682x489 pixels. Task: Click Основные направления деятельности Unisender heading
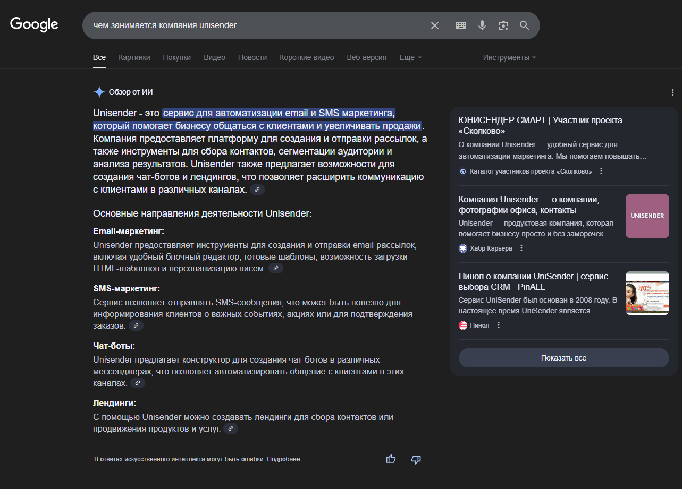click(202, 213)
